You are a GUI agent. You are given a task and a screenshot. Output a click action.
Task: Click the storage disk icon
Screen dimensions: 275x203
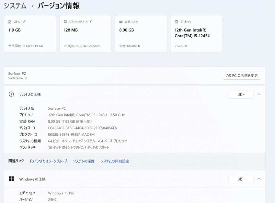[10, 22]
